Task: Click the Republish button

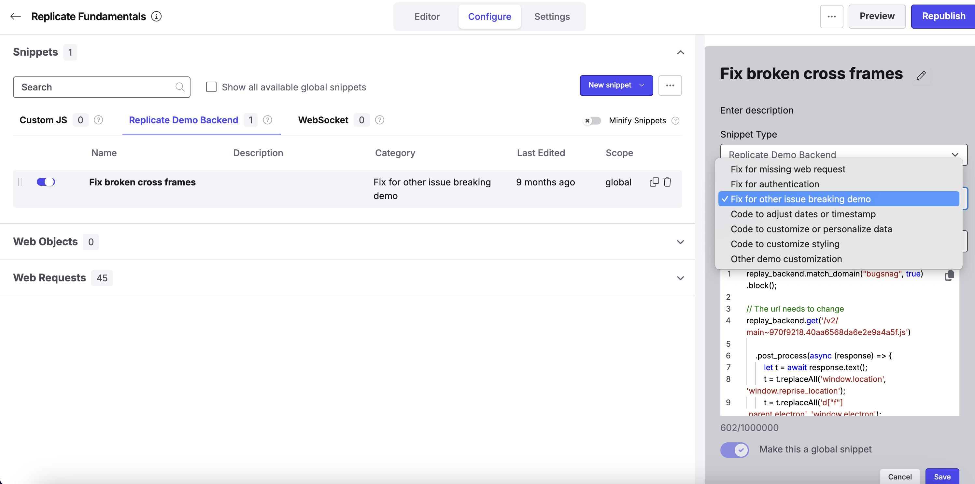Action: tap(943, 16)
